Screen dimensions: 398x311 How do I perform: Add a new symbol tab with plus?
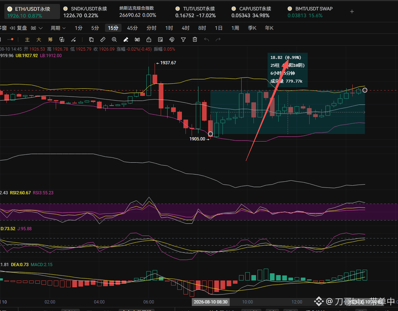[x=352, y=11]
